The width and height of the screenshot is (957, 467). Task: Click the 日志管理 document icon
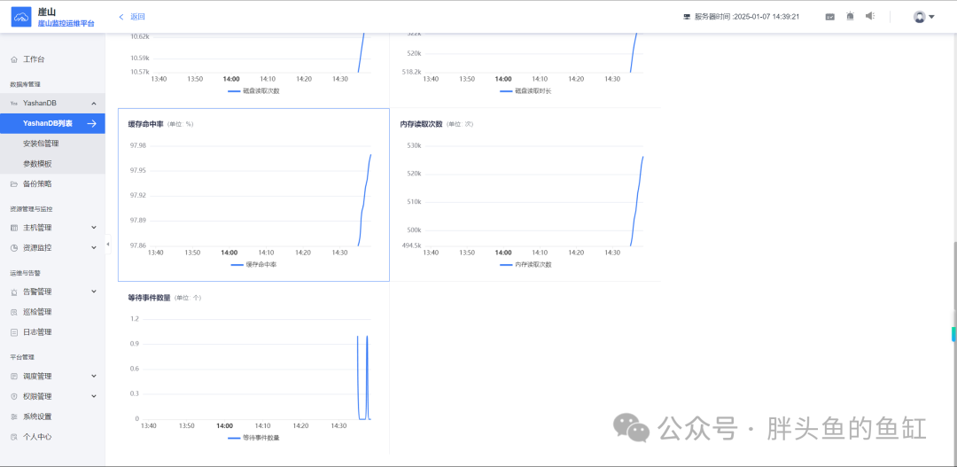click(14, 332)
